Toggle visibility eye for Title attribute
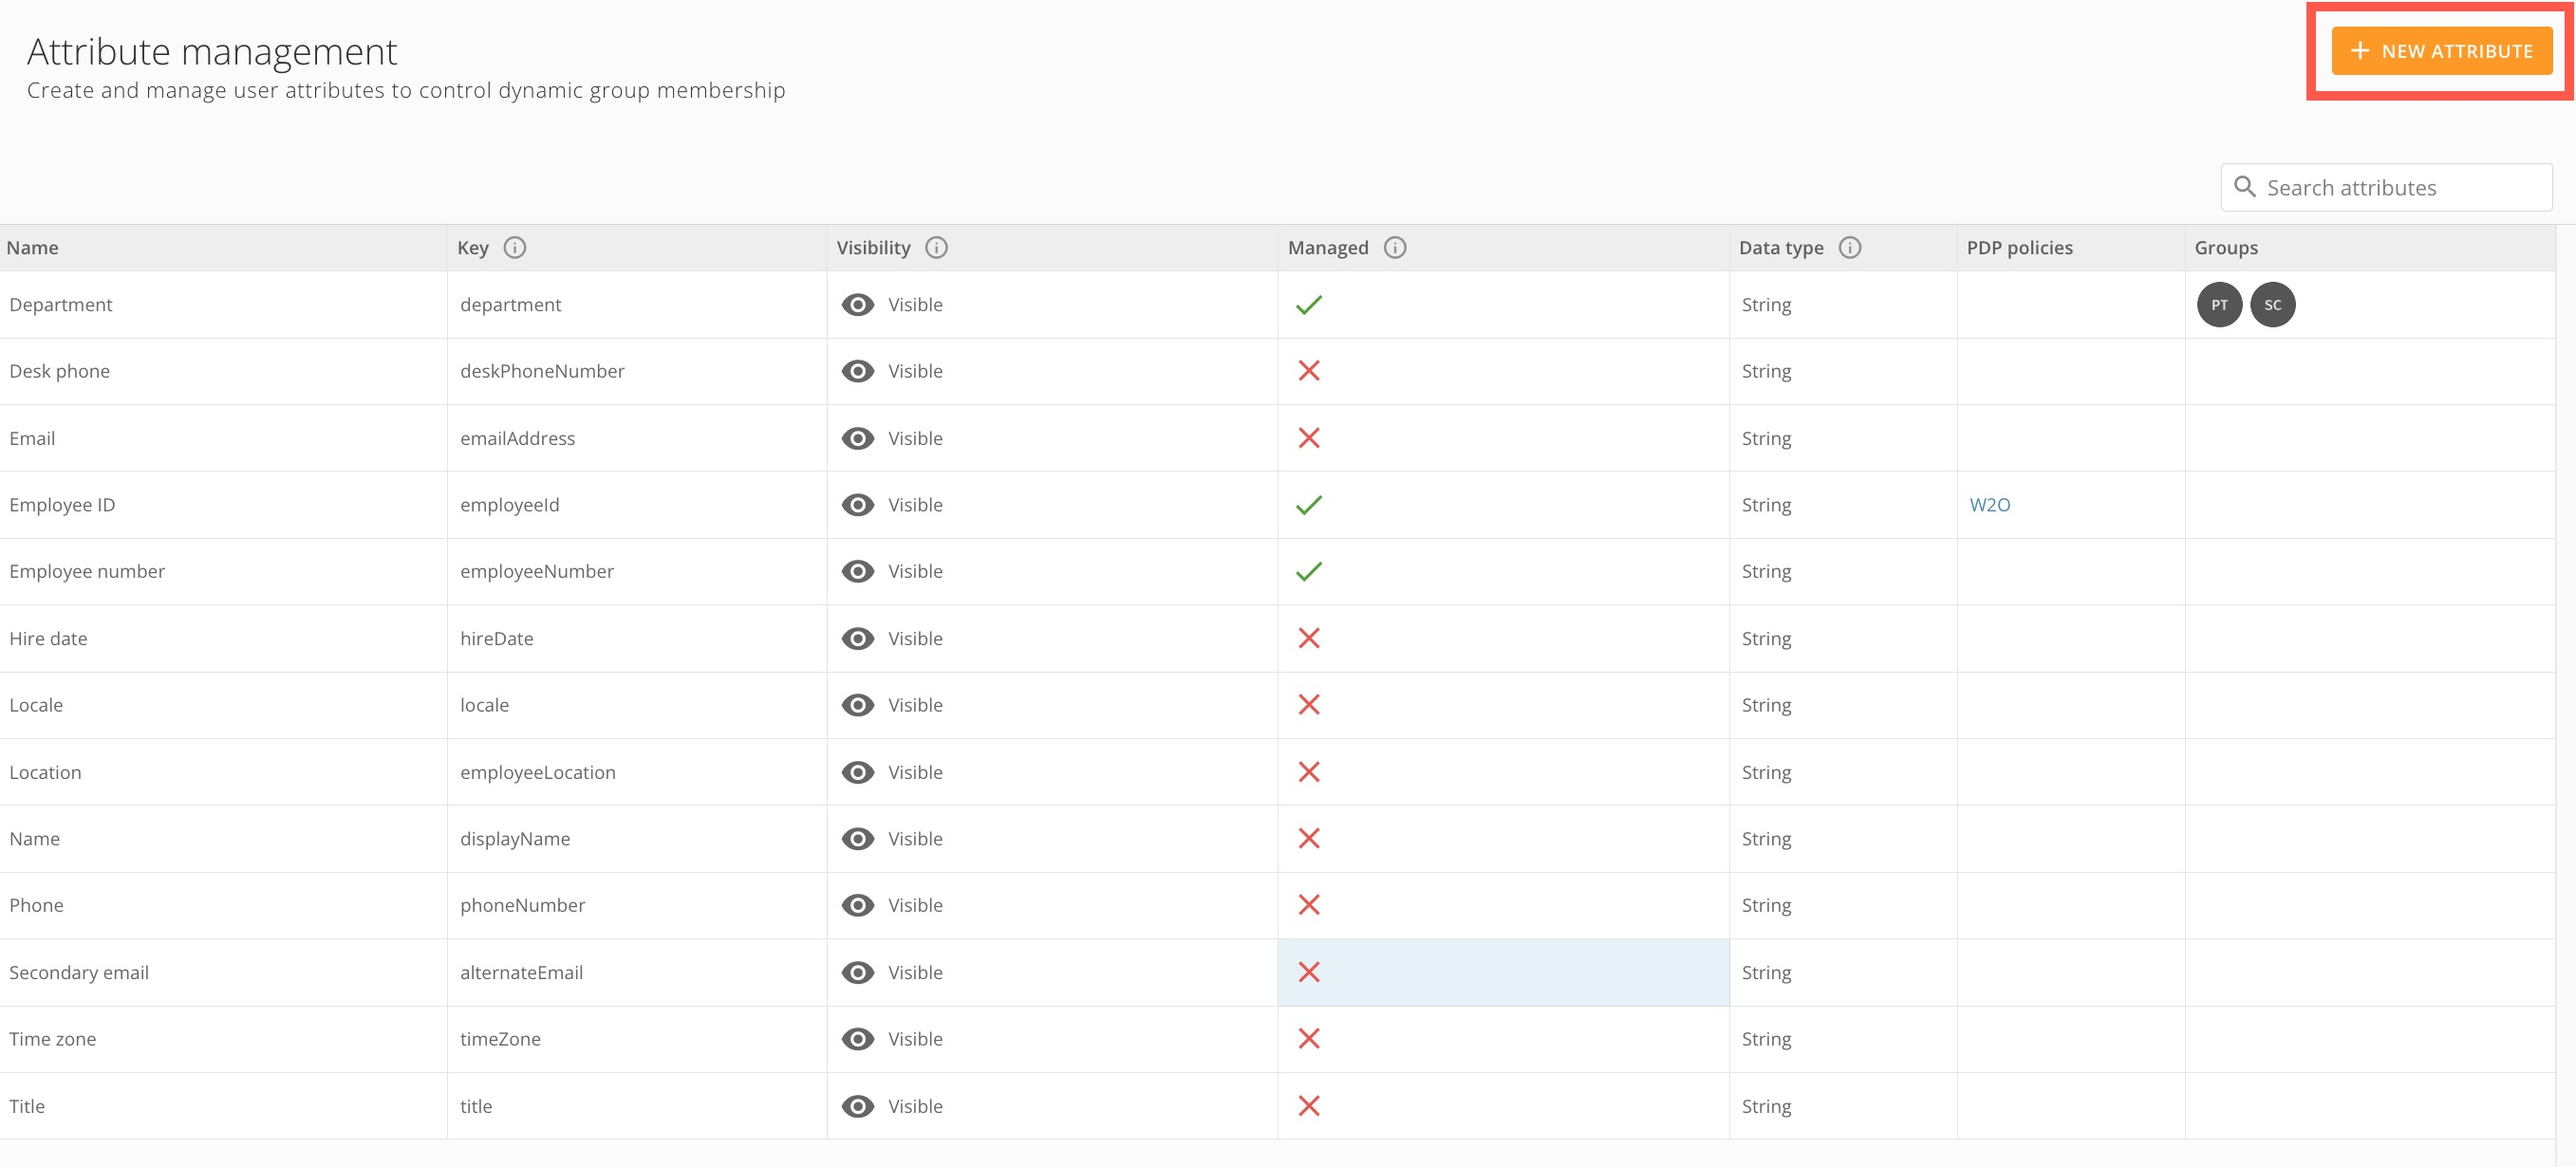 click(857, 1106)
